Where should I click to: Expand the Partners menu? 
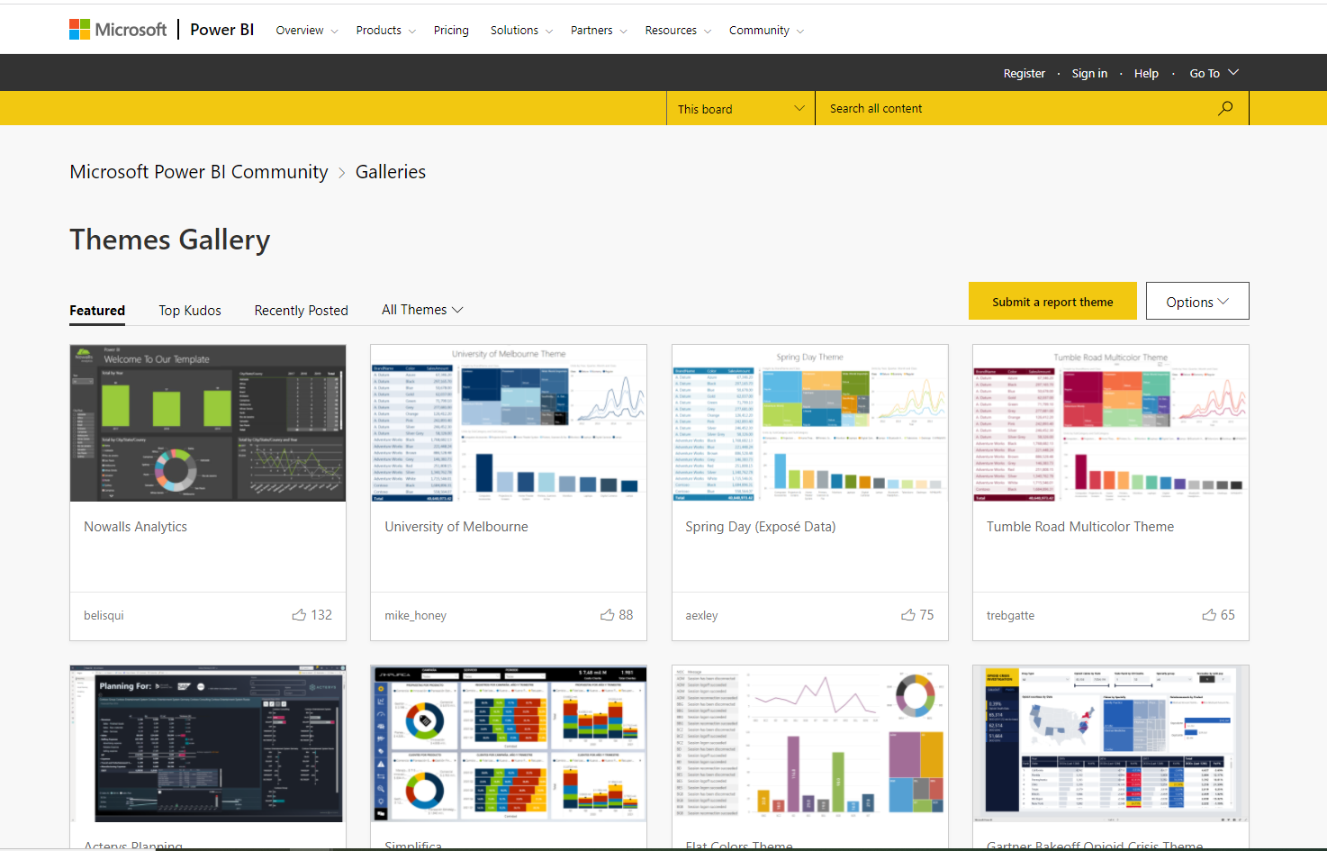(599, 31)
